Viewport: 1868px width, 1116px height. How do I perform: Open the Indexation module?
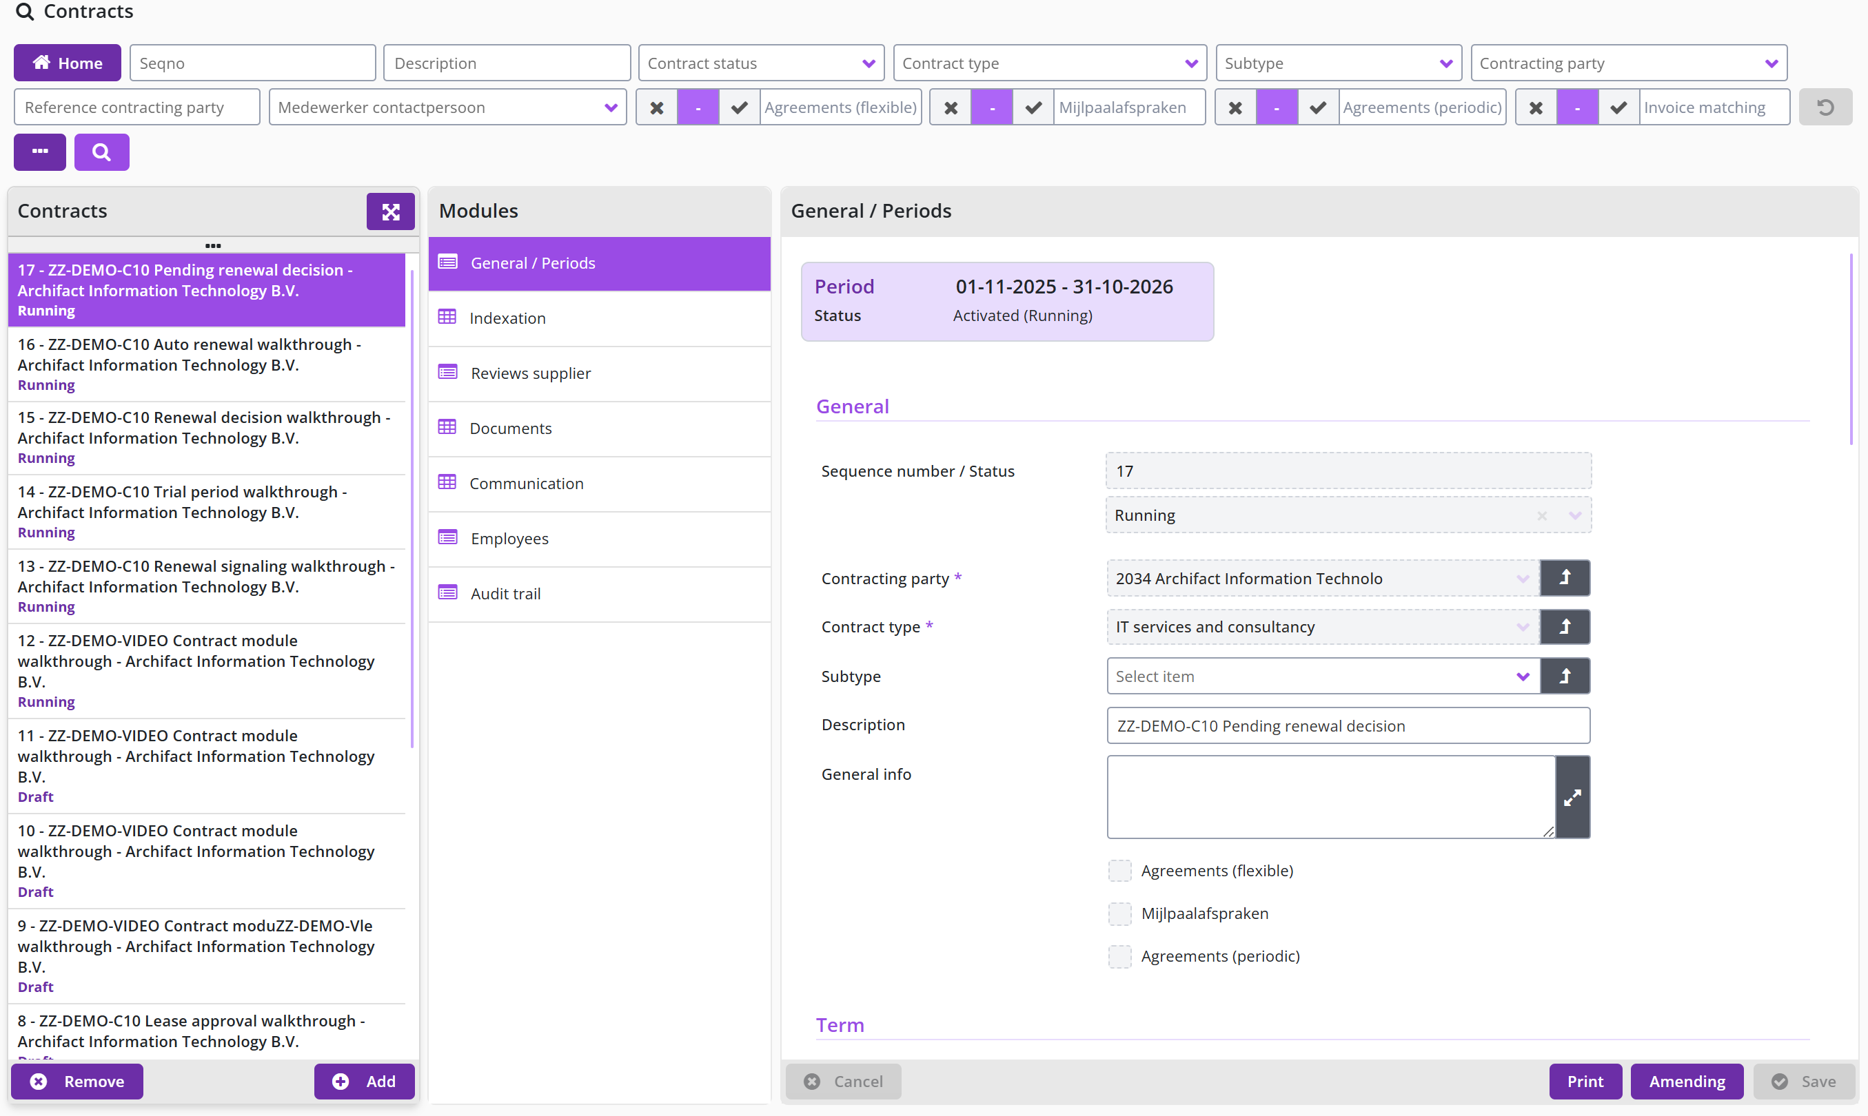tap(600, 318)
